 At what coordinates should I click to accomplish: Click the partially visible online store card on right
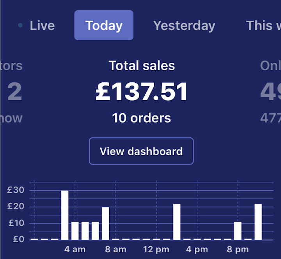coord(270,92)
